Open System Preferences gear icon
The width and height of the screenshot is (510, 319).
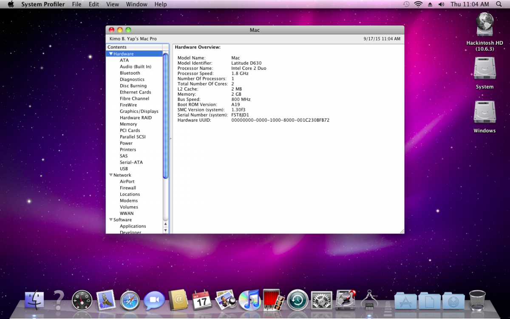coord(321,300)
